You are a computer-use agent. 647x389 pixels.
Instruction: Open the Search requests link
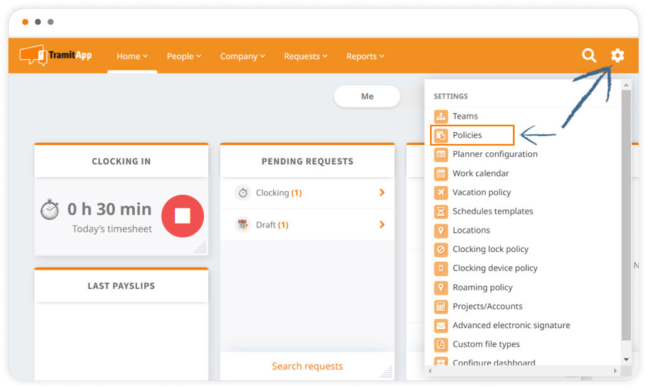[x=307, y=366]
